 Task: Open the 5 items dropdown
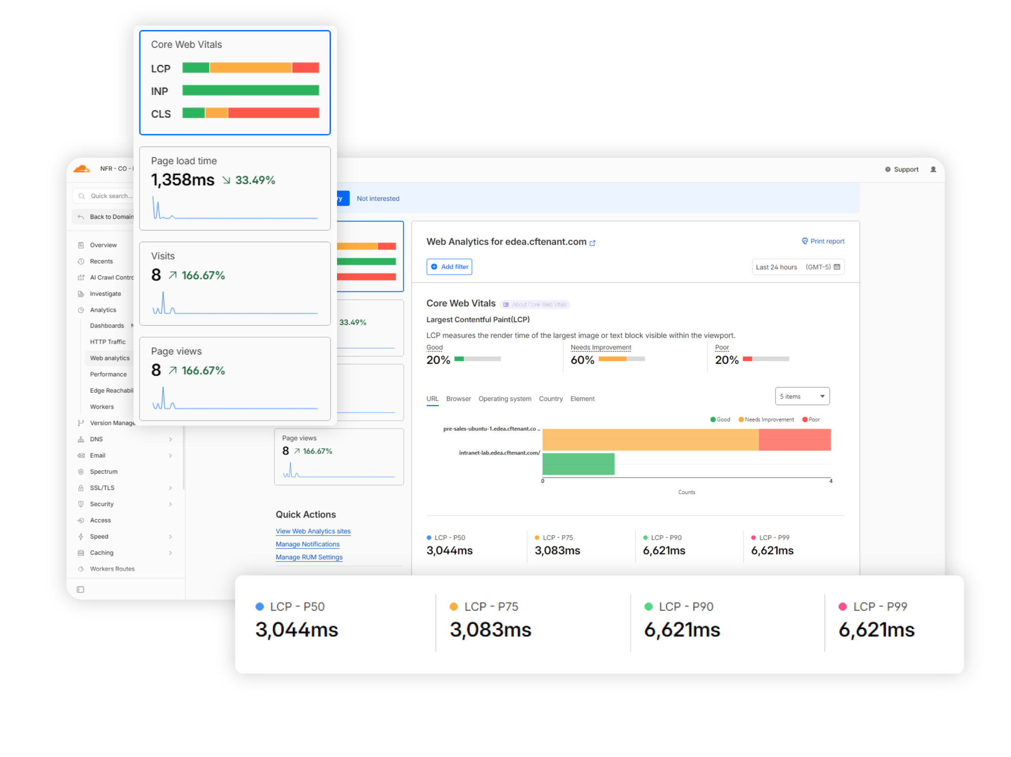point(802,396)
